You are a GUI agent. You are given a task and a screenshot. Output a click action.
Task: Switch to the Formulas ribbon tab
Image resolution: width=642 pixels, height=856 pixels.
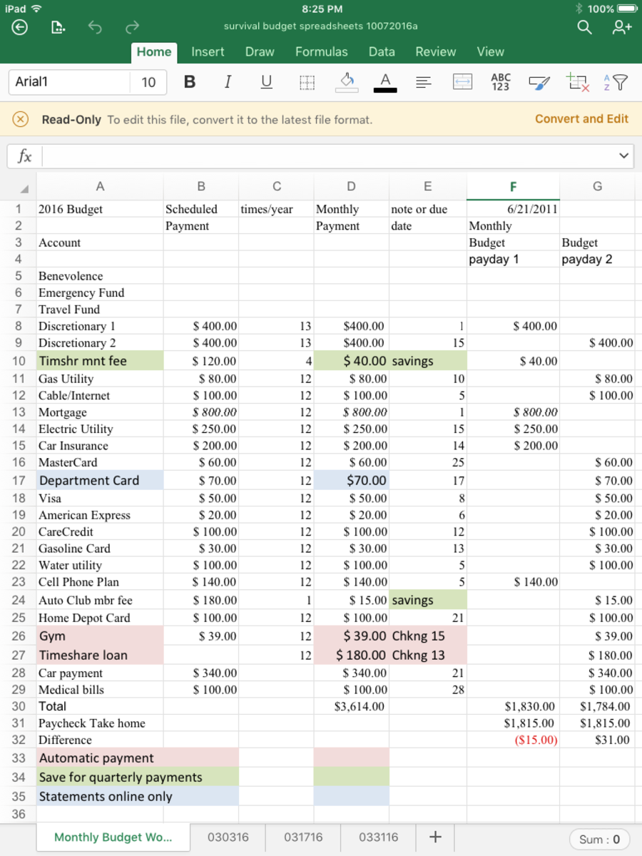321,51
